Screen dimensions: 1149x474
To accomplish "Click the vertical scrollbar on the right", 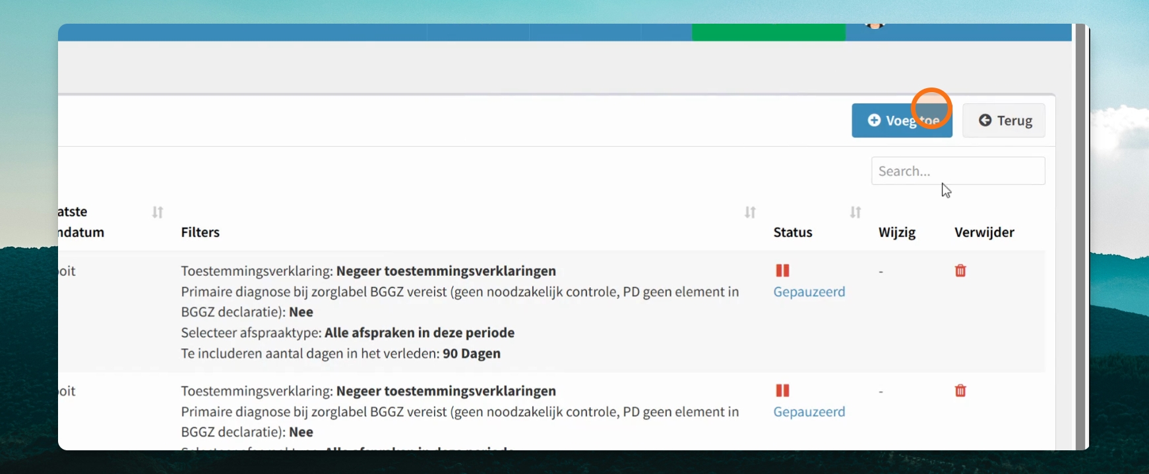I will coord(1080,237).
